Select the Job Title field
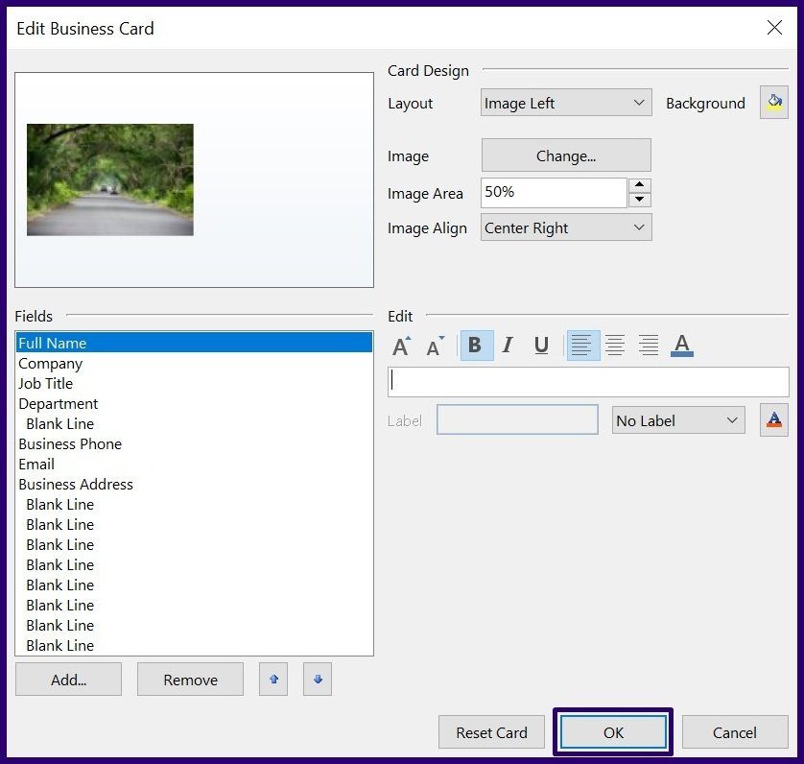The image size is (804, 764). 195,383
